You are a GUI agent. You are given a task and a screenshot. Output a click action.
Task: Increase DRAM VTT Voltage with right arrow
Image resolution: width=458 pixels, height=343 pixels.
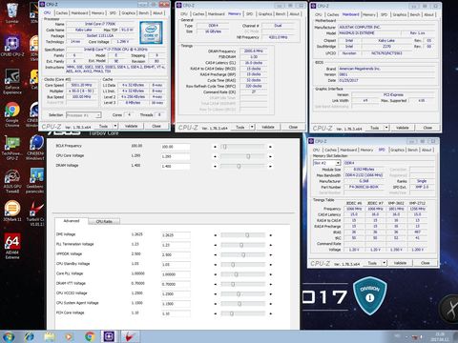tap(271, 284)
